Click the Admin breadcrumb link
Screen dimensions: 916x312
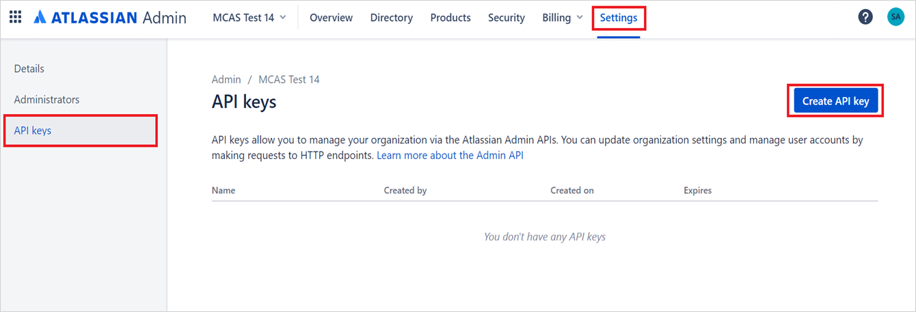[226, 80]
